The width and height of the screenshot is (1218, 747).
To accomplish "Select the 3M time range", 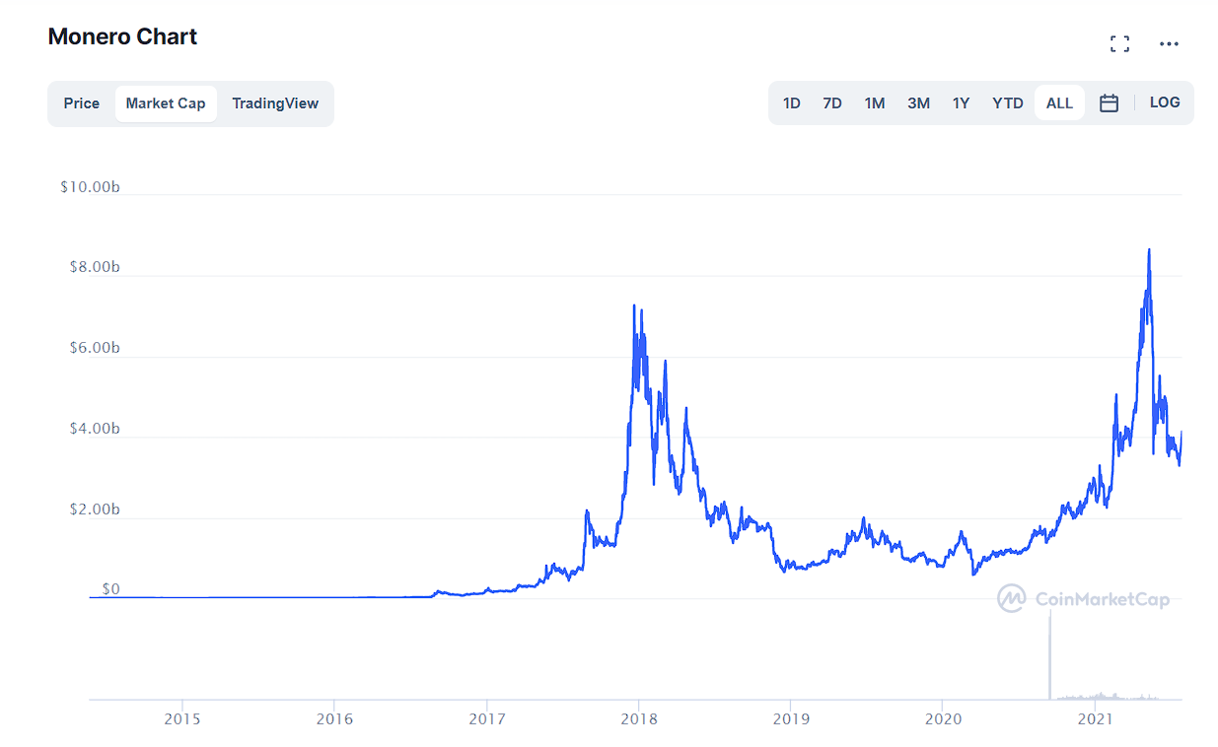I will coord(918,103).
